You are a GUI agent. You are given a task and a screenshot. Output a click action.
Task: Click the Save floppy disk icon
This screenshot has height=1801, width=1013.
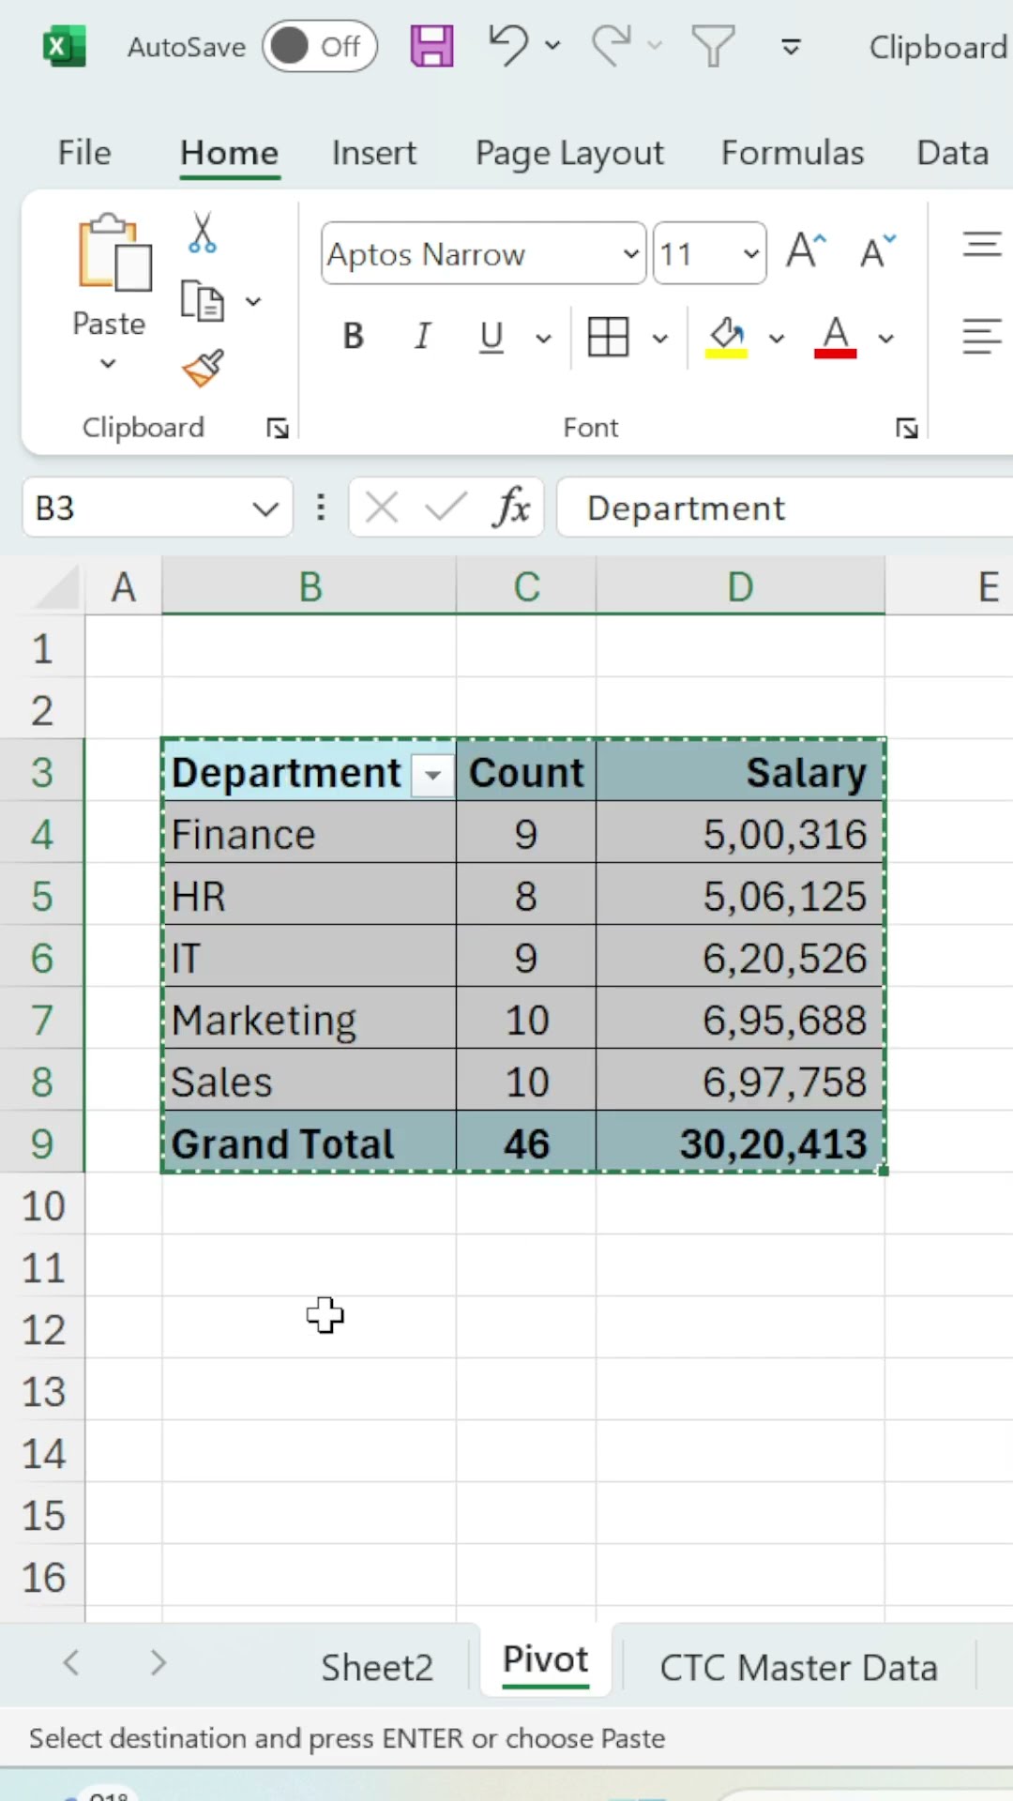(431, 45)
